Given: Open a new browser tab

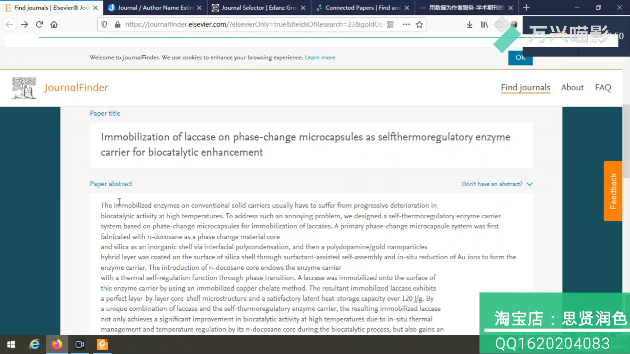Looking at the screenshot, I should click(x=526, y=8).
